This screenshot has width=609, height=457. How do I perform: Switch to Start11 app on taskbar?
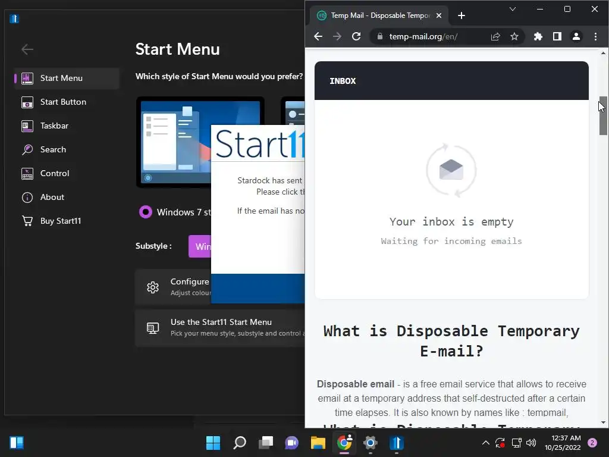[397, 443]
